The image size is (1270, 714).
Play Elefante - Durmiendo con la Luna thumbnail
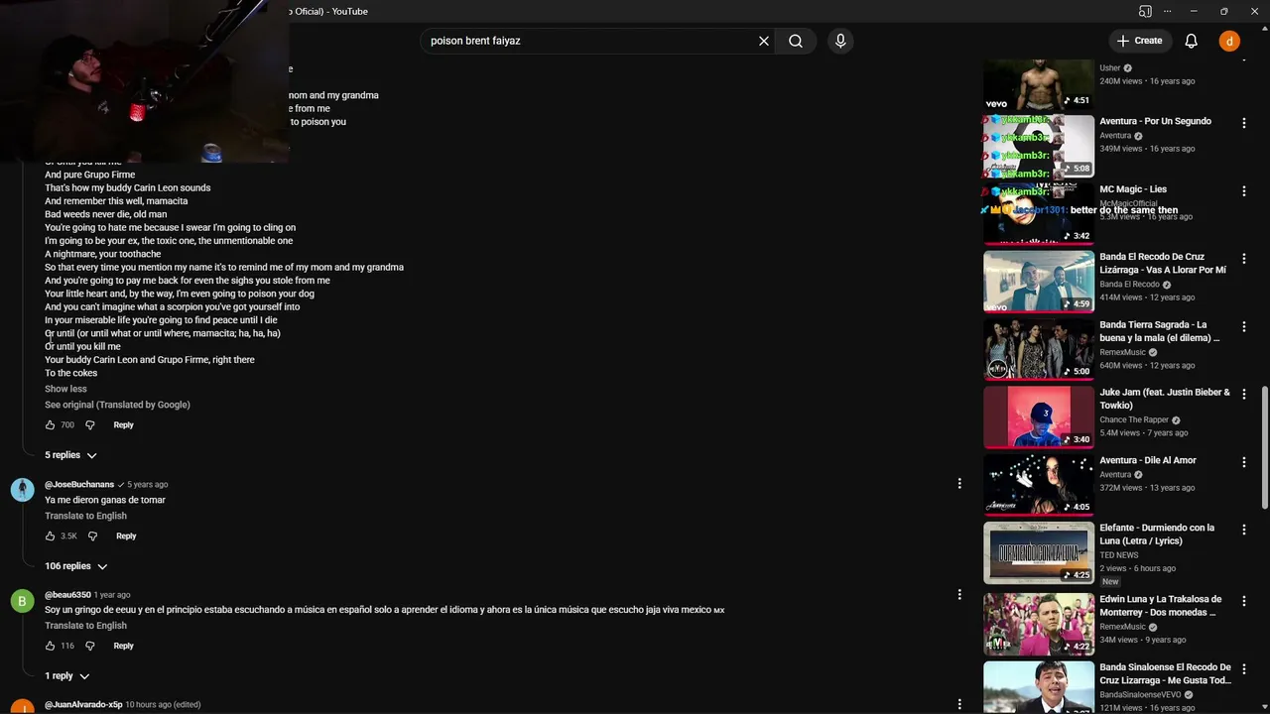1039,552
